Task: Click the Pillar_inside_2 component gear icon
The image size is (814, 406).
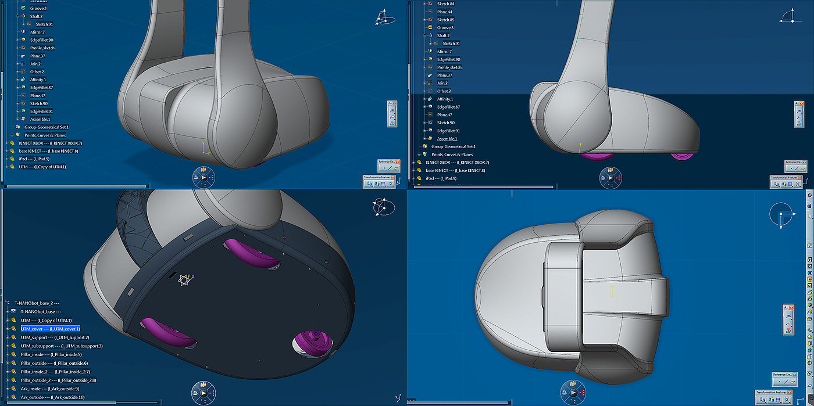Action: click(13, 372)
